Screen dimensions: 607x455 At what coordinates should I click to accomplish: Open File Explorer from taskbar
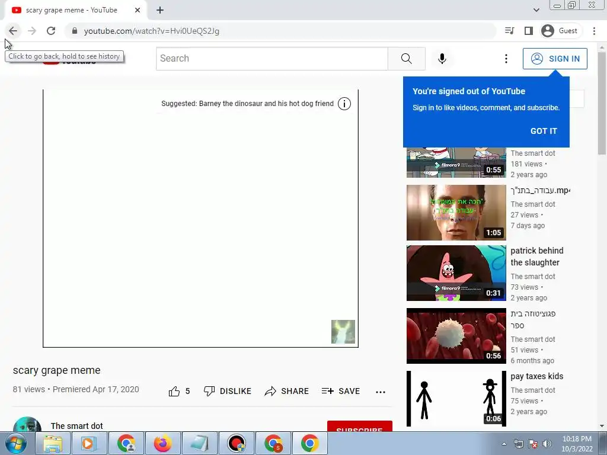pos(53,443)
